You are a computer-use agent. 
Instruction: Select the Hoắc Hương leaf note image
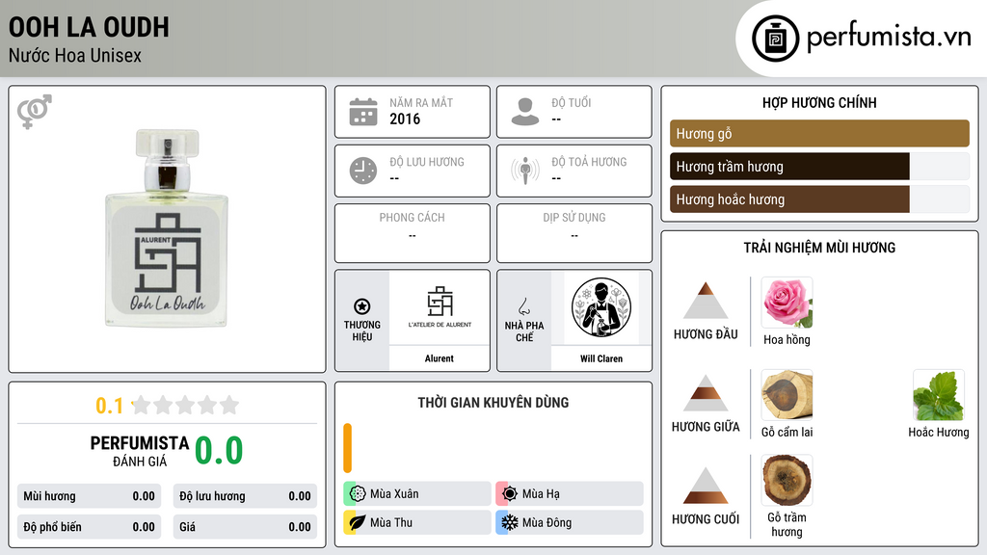[x=939, y=394]
